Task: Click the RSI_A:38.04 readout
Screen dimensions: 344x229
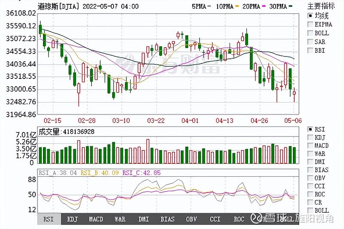Action: point(58,173)
